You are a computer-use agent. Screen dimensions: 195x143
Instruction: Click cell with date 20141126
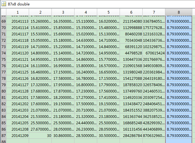tap(18, 78)
